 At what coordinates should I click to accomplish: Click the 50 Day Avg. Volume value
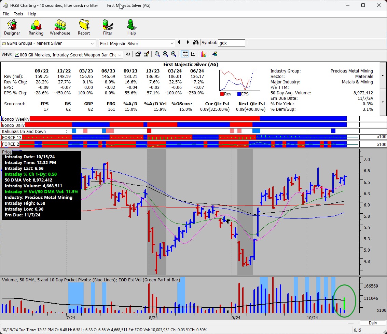pyautogui.click(x=363, y=93)
